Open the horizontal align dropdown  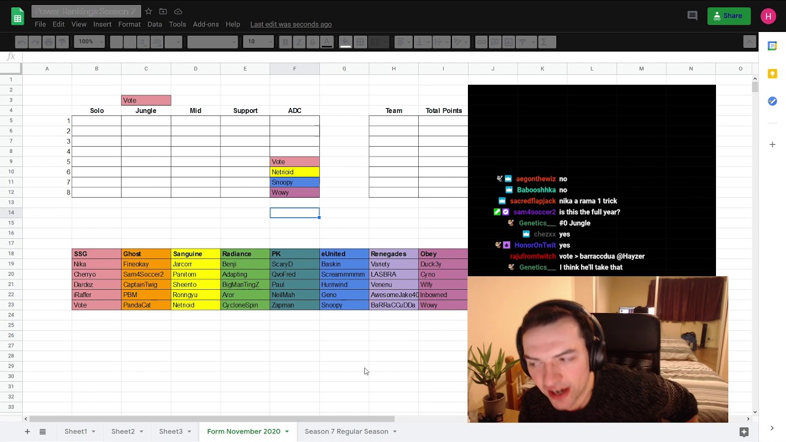(x=403, y=42)
